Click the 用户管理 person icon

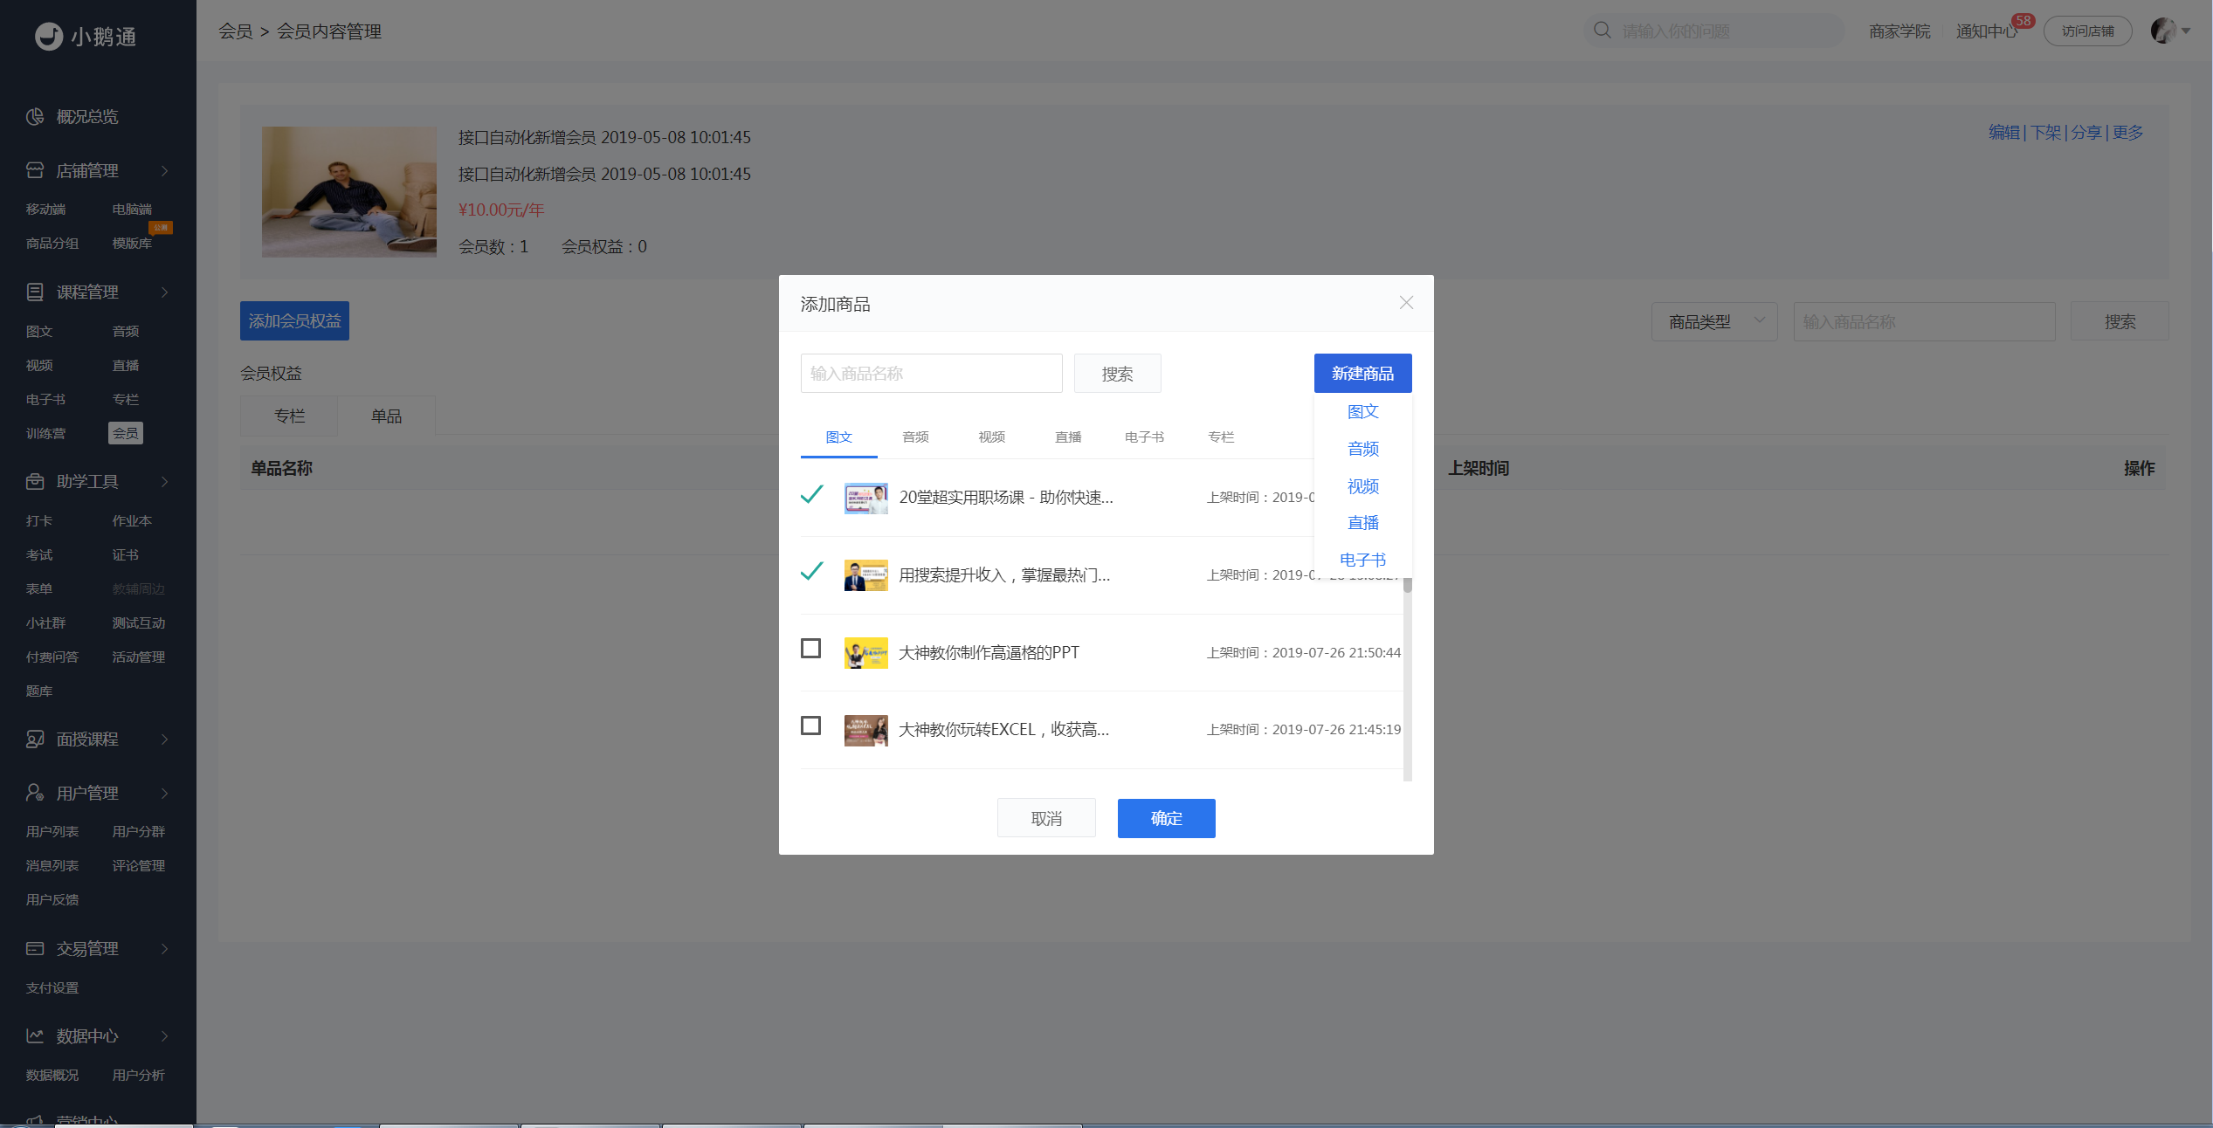[35, 793]
